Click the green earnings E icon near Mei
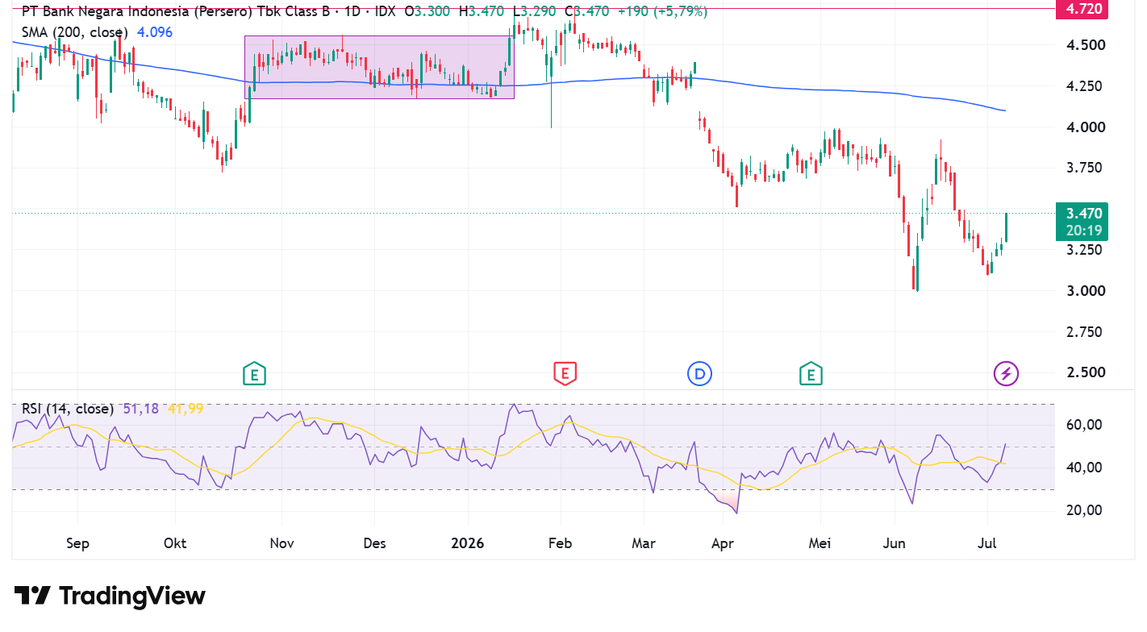The image size is (1147, 632). (x=811, y=374)
